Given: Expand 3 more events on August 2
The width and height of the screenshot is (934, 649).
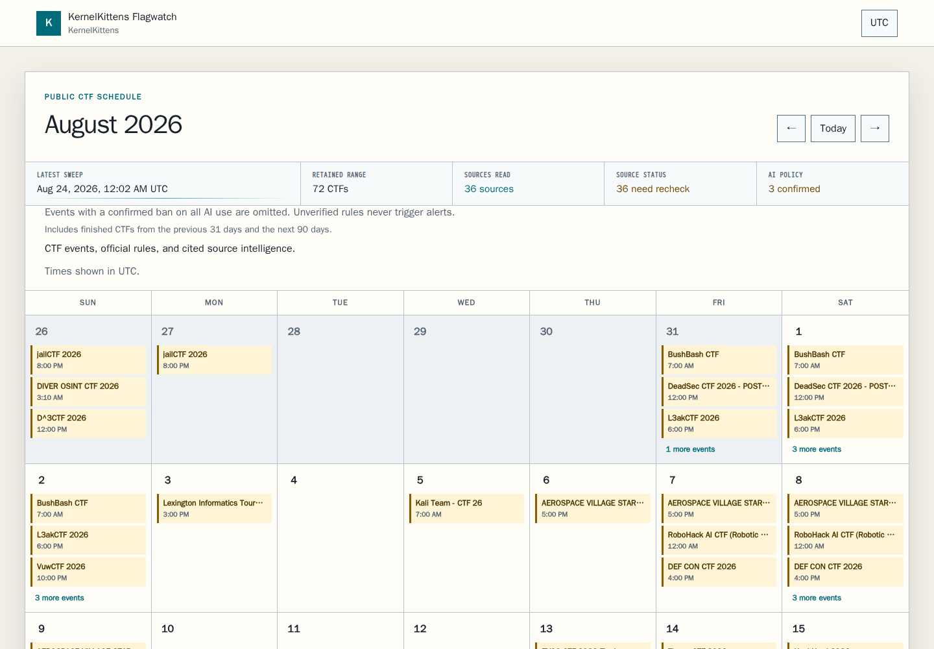Looking at the screenshot, I should [x=60, y=598].
